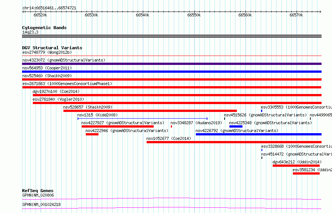The height and width of the screenshot is (213, 332).
Task: Open nsv4226792 (gnomADStructuralVariants) label
Action: point(237,131)
